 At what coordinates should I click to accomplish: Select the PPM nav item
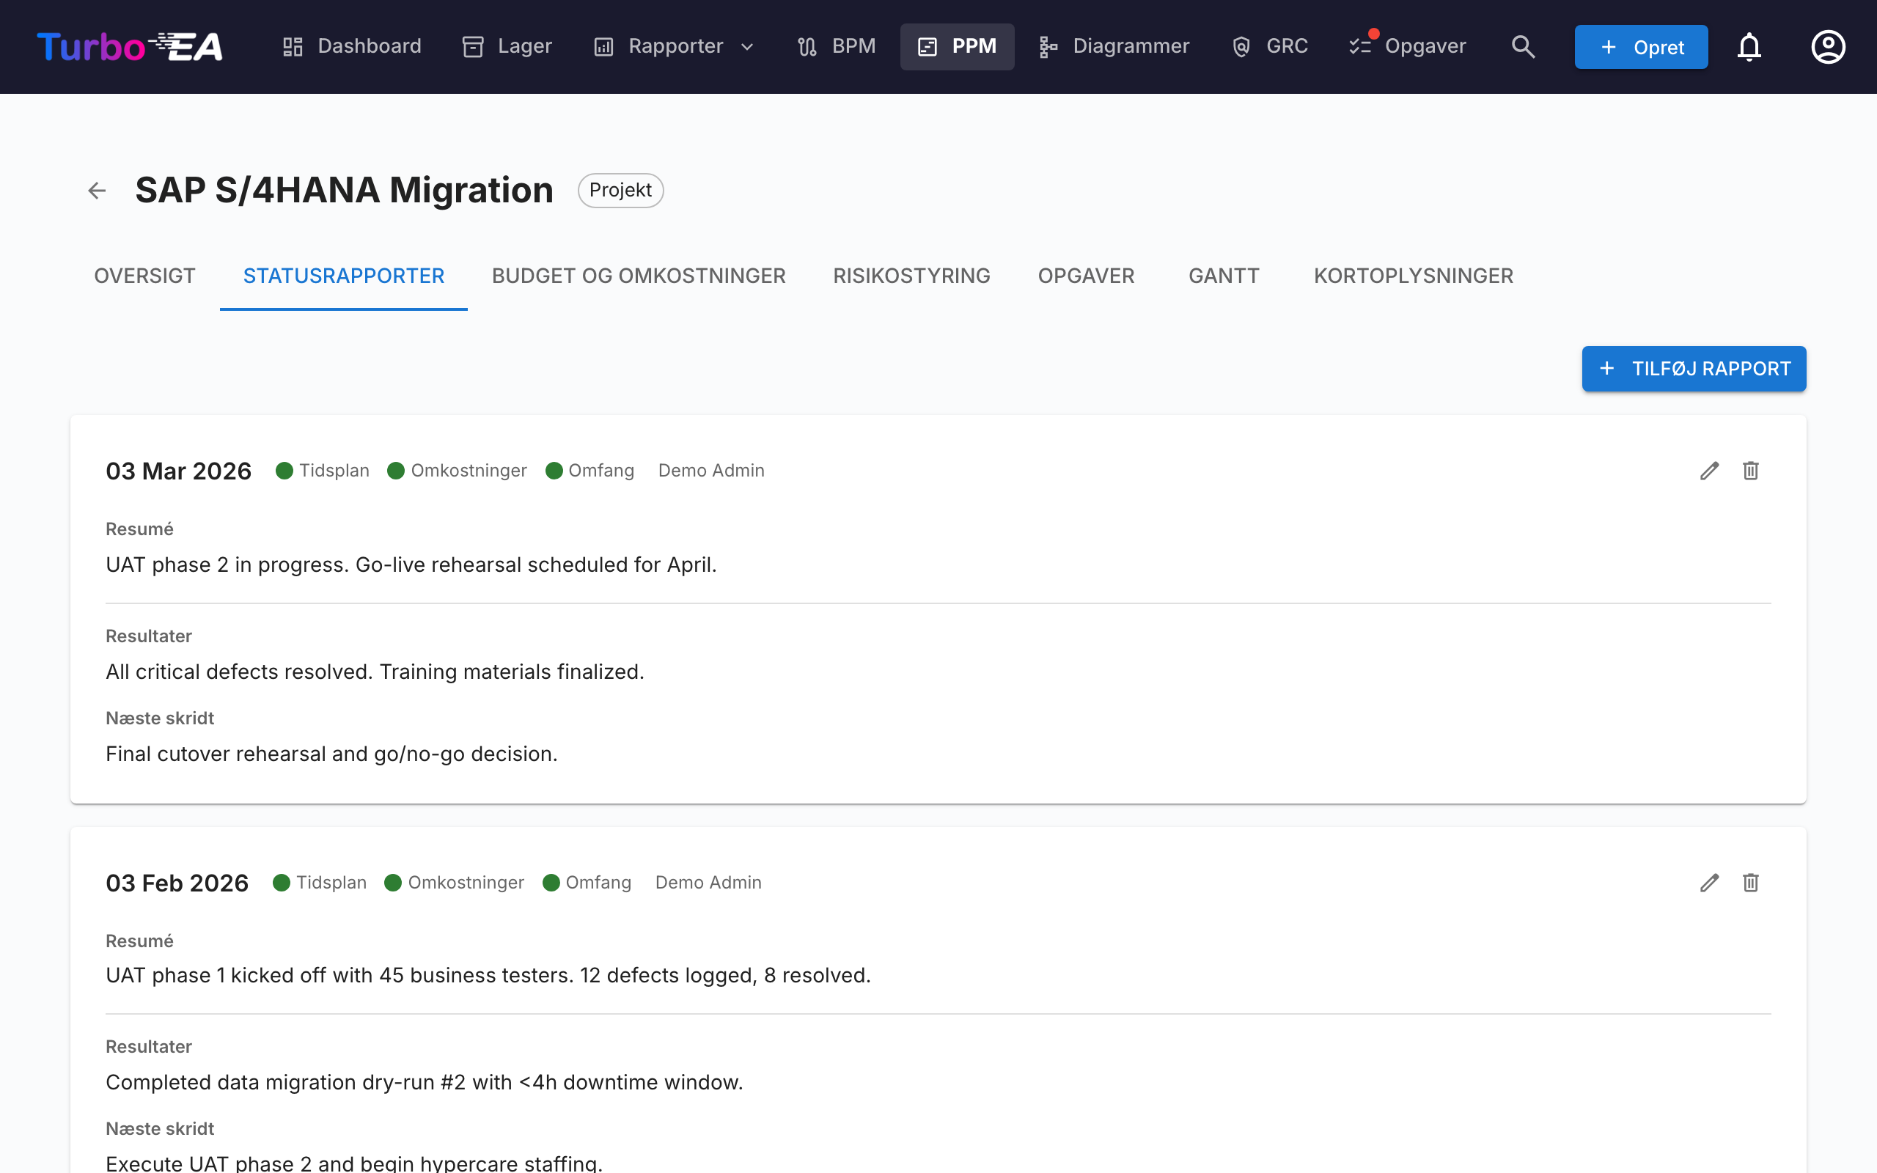957,46
